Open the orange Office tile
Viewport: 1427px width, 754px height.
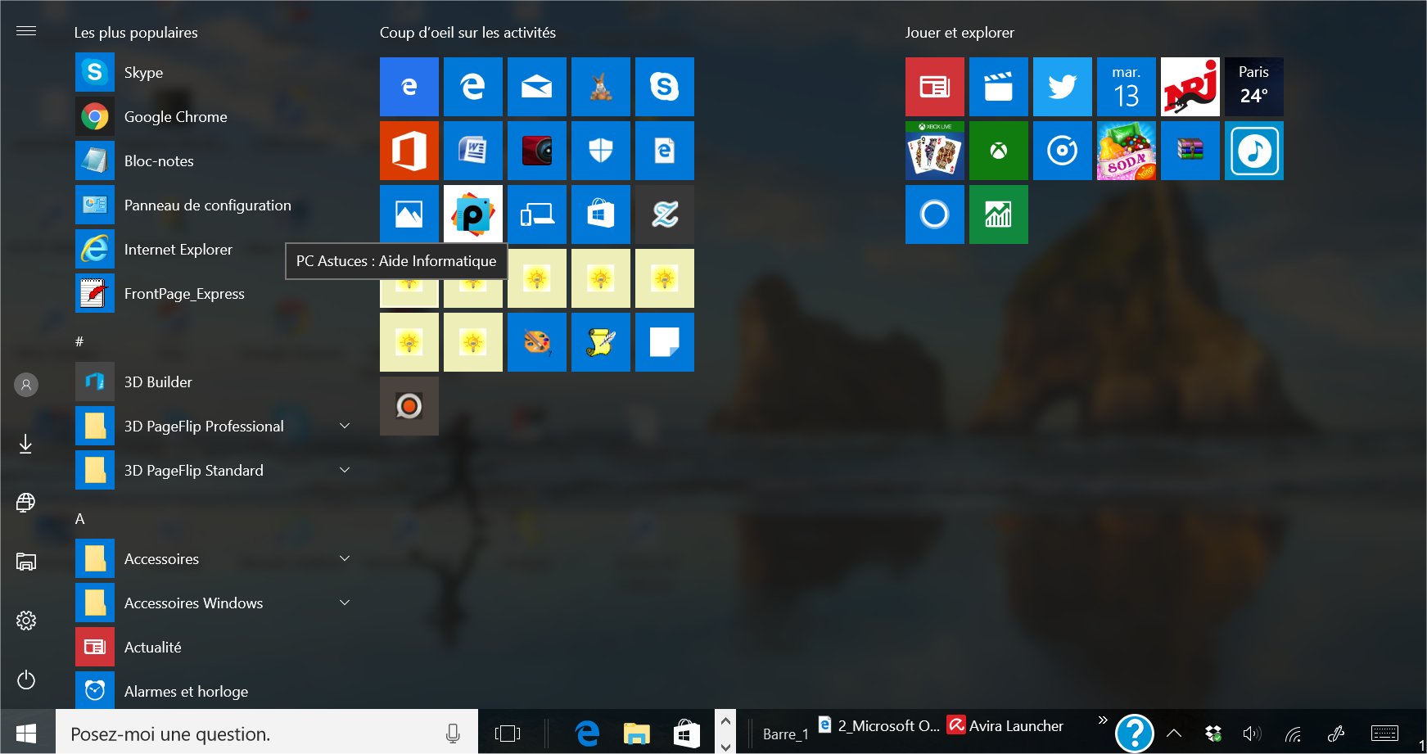(x=409, y=151)
